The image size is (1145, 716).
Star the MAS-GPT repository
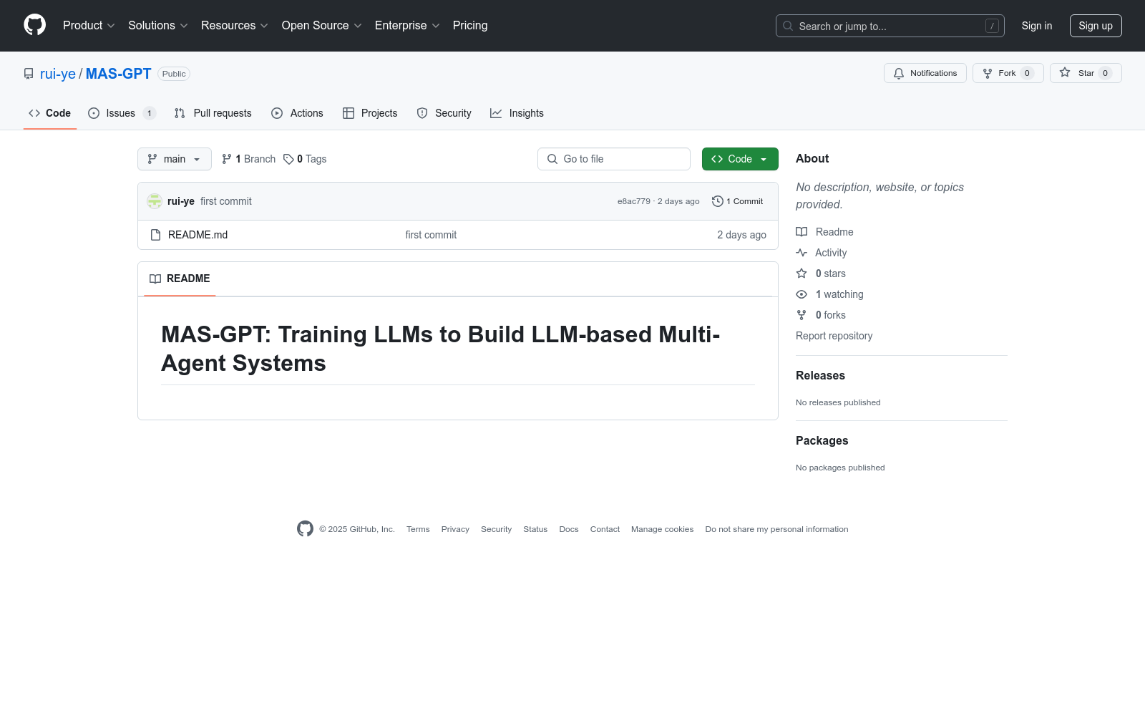[x=1086, y=73]
